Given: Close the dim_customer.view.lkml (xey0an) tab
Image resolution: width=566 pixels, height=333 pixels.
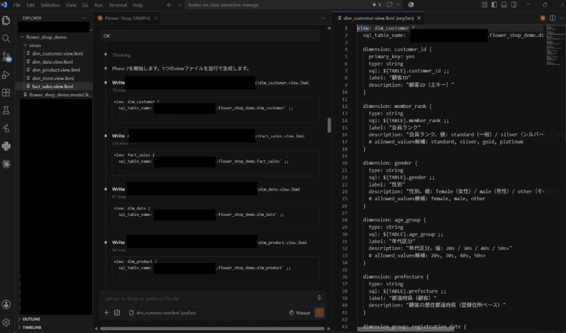Looking at the screenshot, I should [x=419, y=18].
